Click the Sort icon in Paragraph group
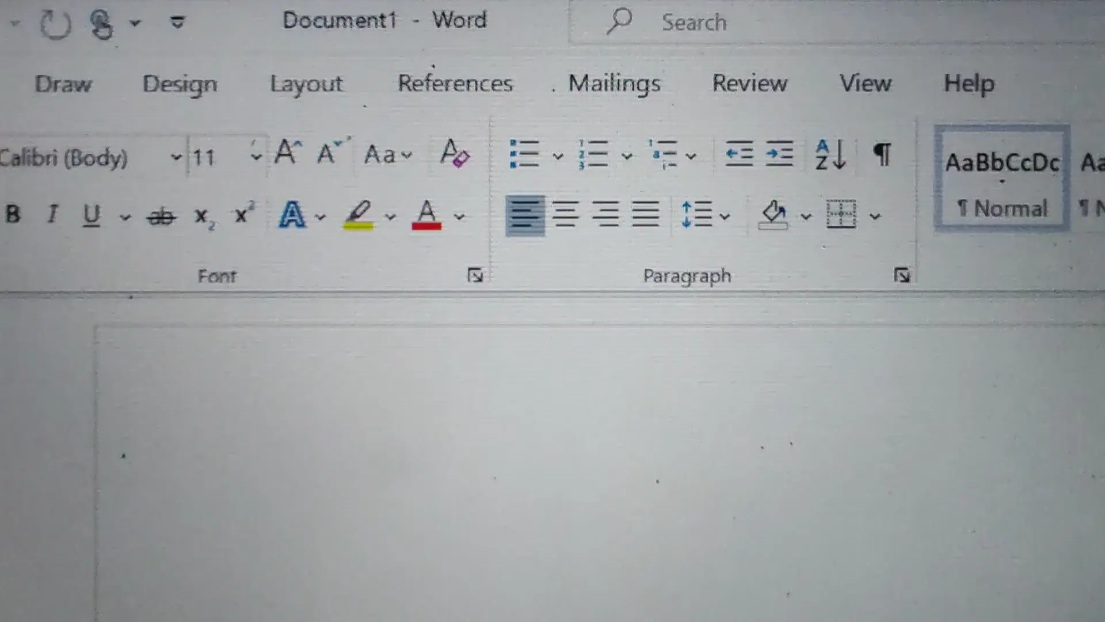The image size is (1105, 622). [x=830, y=154]
